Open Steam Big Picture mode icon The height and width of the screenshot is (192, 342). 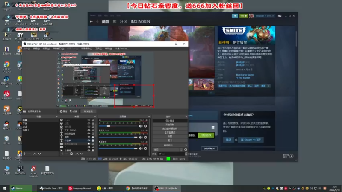point(280,16)
